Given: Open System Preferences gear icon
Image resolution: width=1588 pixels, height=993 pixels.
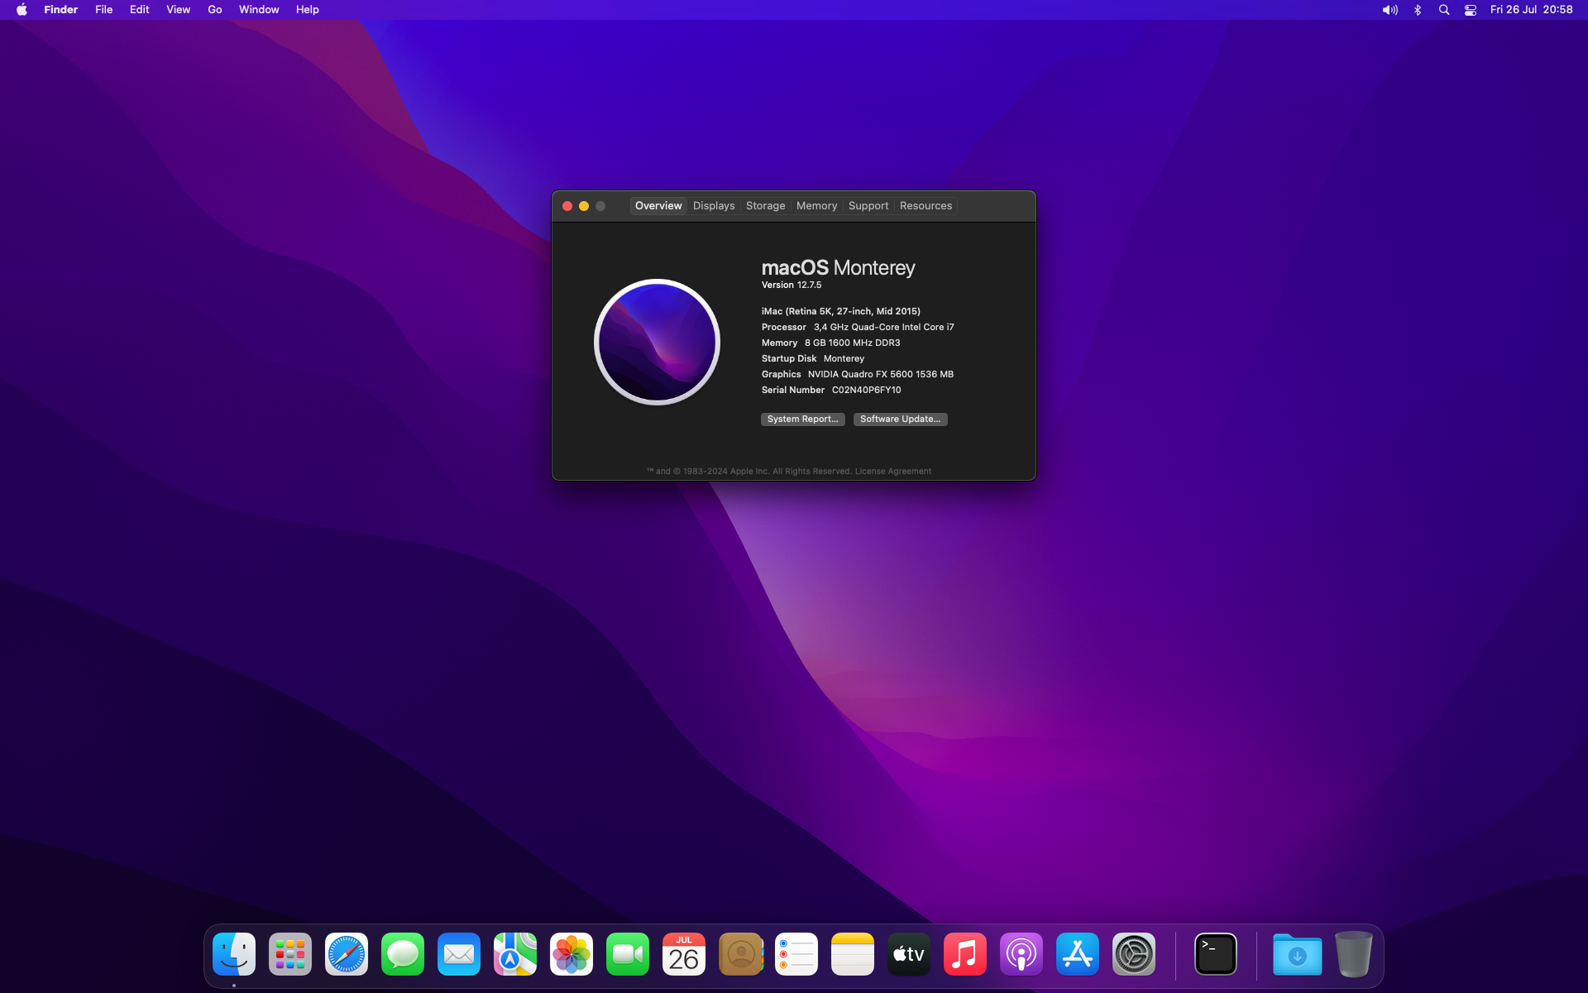Looking at the screenshot, I should [x=1133, y=955].
